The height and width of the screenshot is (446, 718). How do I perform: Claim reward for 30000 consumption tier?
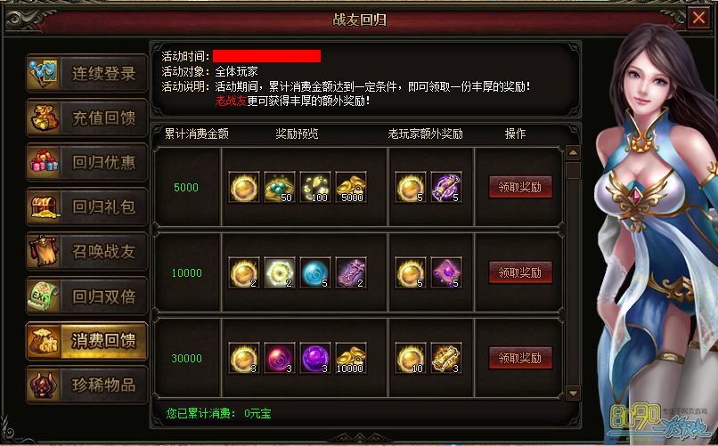point(520,358)
